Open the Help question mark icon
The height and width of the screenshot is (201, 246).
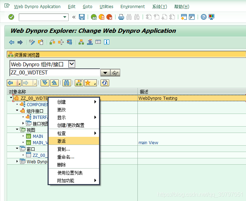(203, 17)
